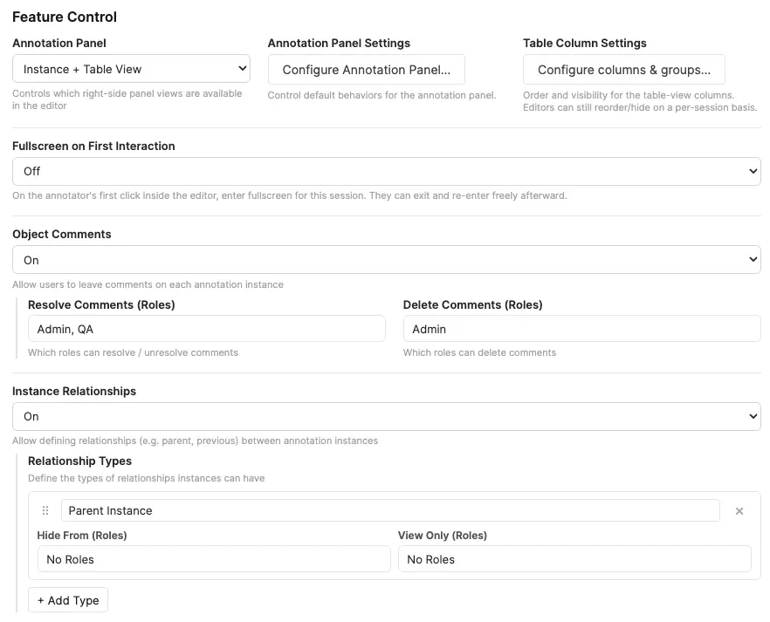Edit the Parent Instance name field
Viewport: 770px width, 622px height.
(x=390, y=510)
